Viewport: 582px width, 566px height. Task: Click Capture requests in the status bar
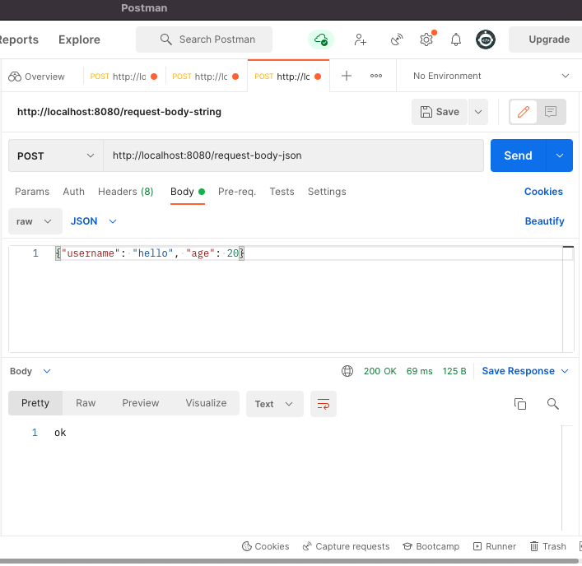(346, 546)
